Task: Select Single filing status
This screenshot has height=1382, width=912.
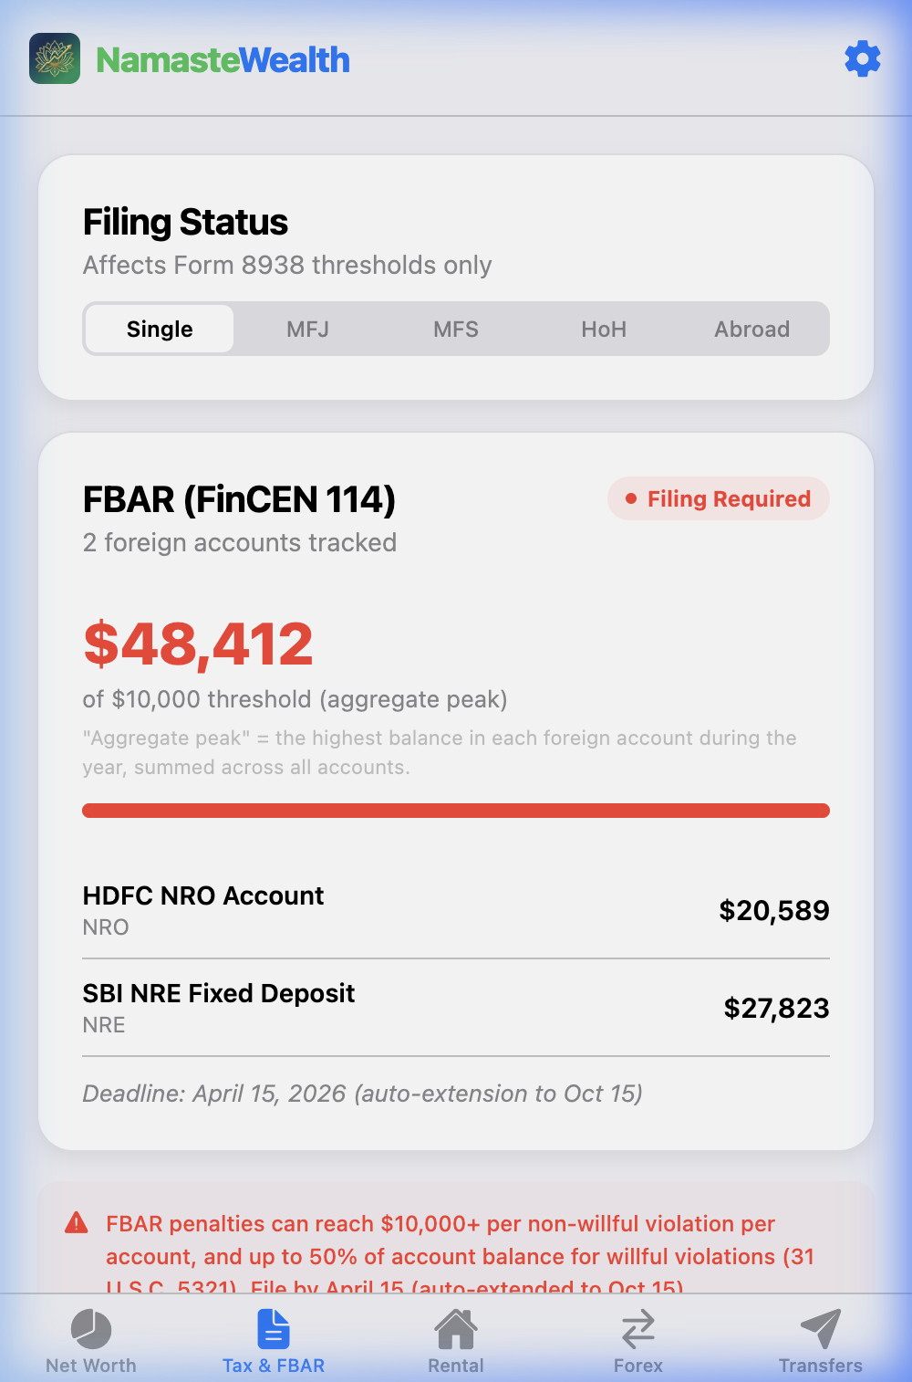Action: (x=160, y=330)
